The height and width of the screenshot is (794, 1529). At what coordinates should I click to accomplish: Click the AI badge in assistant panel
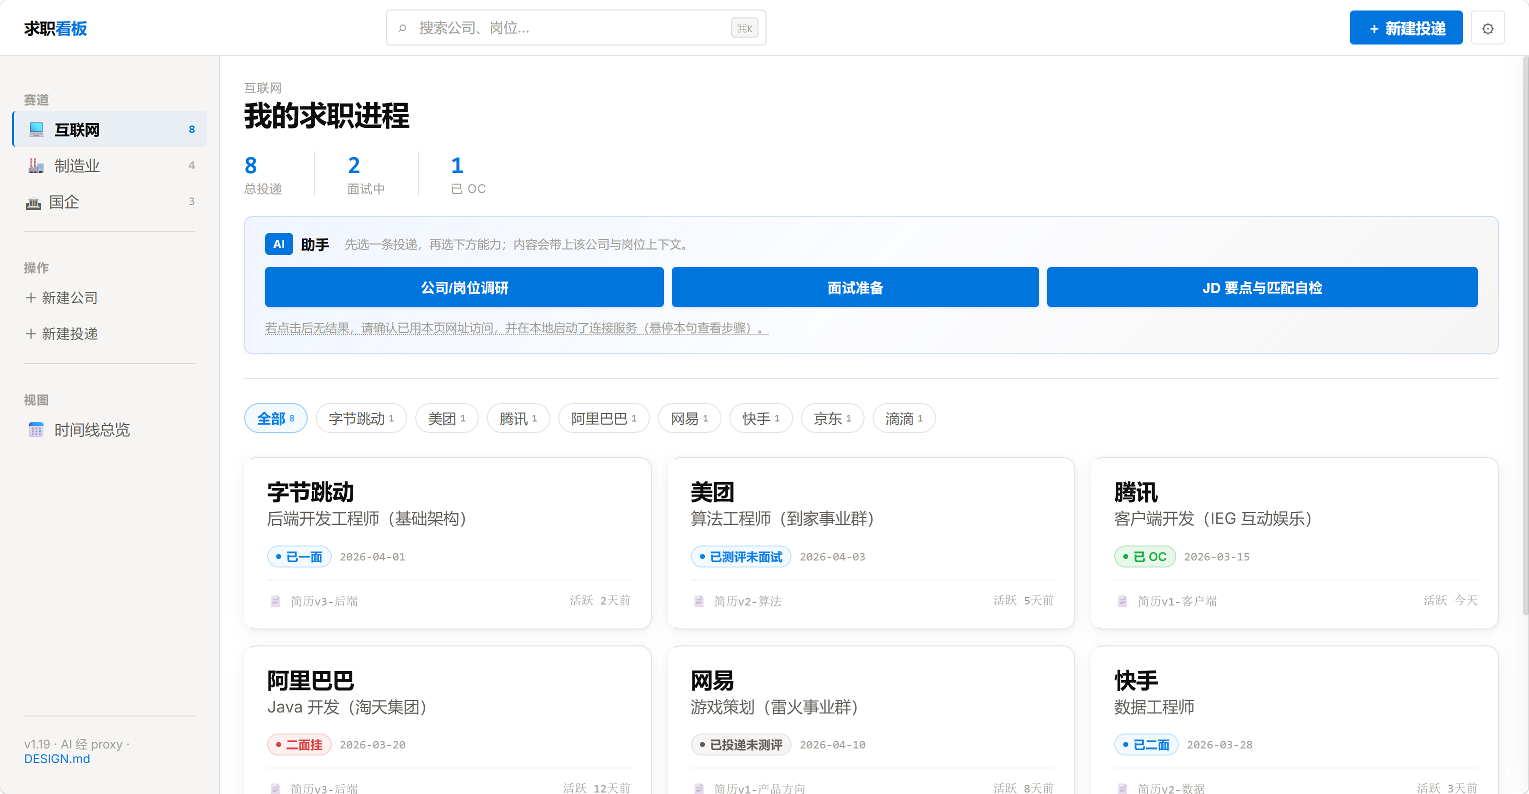279,244
